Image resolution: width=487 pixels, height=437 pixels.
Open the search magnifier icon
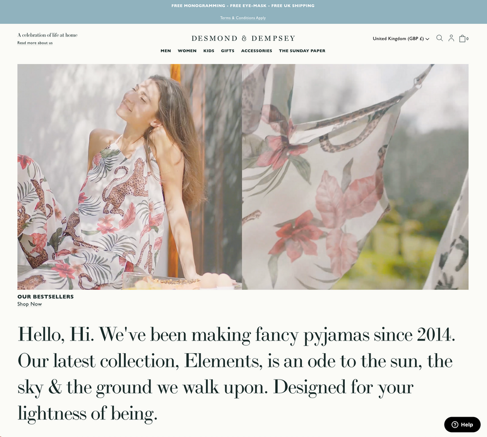click(x=439, y=38)
